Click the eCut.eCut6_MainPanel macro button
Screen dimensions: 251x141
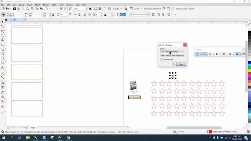[x=153, y=9]
